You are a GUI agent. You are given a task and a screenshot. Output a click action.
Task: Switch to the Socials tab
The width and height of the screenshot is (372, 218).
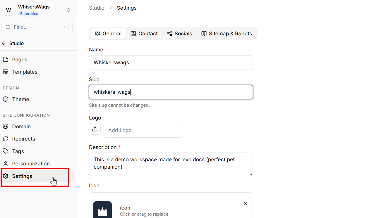coord(179,34)
